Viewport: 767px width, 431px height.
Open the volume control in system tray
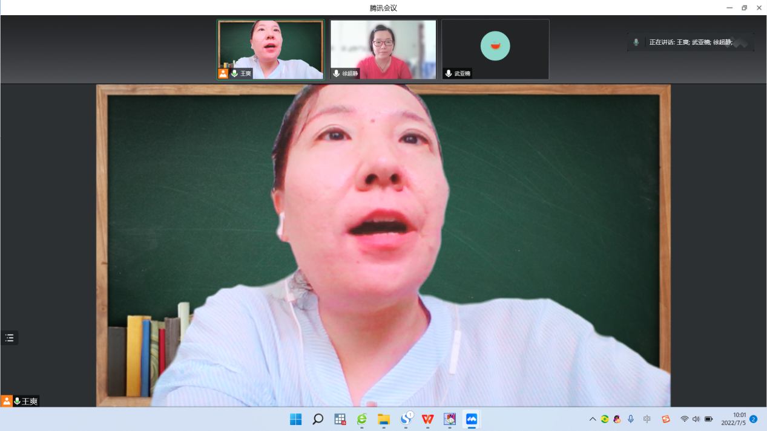click(696, 419)
